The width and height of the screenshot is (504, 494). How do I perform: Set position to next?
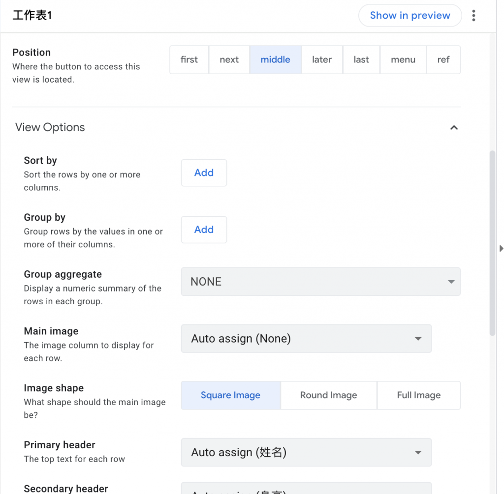229,60
